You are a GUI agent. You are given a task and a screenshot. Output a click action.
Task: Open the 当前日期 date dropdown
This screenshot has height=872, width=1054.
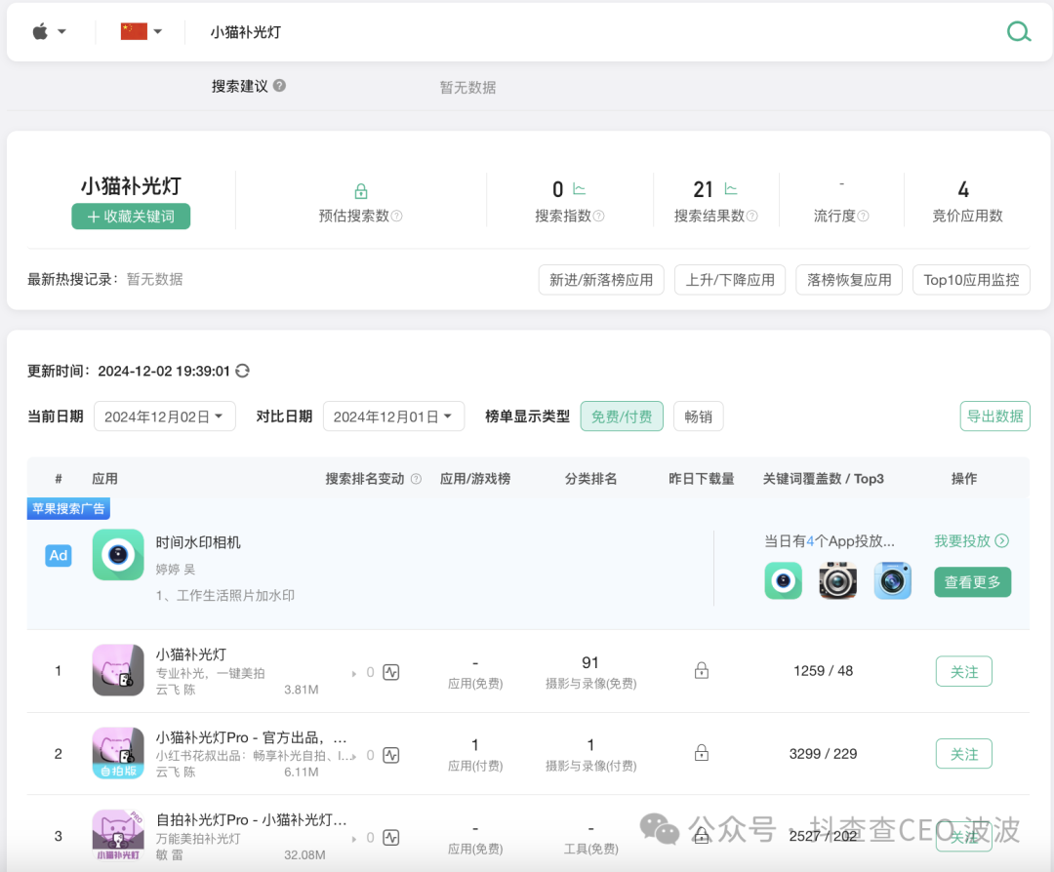click(164, 416)
